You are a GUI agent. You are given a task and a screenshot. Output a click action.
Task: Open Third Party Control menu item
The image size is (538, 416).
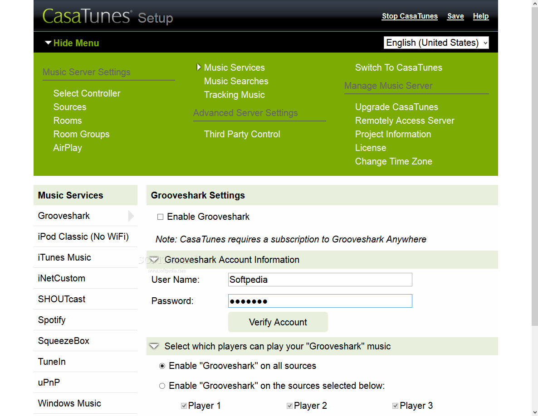tap(242, 134)
